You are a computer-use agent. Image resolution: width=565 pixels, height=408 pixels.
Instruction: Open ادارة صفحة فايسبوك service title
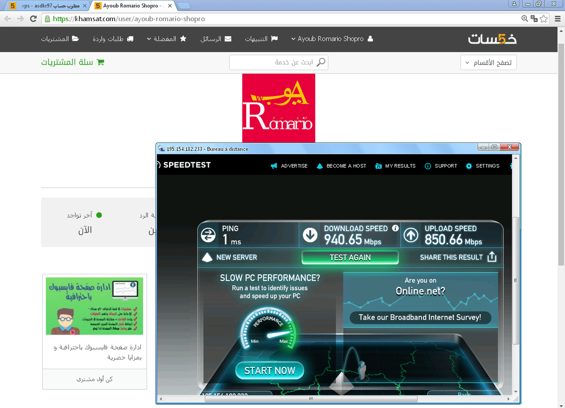point(98,352)
